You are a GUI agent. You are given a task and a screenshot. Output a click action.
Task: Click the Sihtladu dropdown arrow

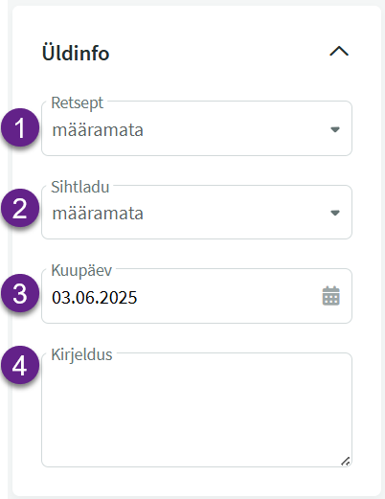click(x=335, y=213)
